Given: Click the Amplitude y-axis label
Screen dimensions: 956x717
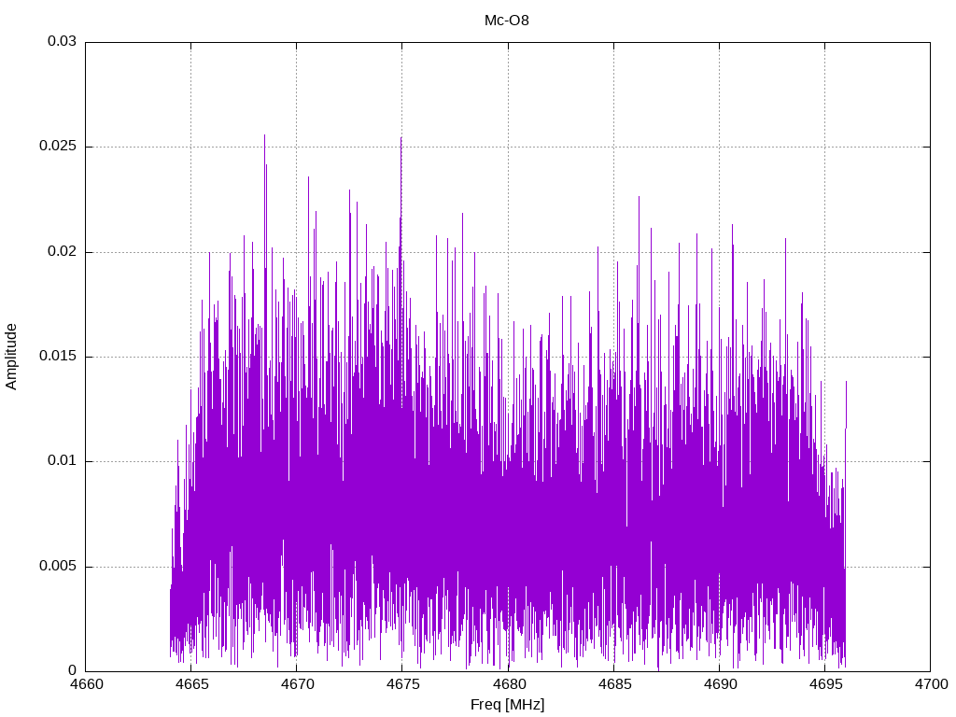Looking at the screenshot, I should click(x=11, y=357).
